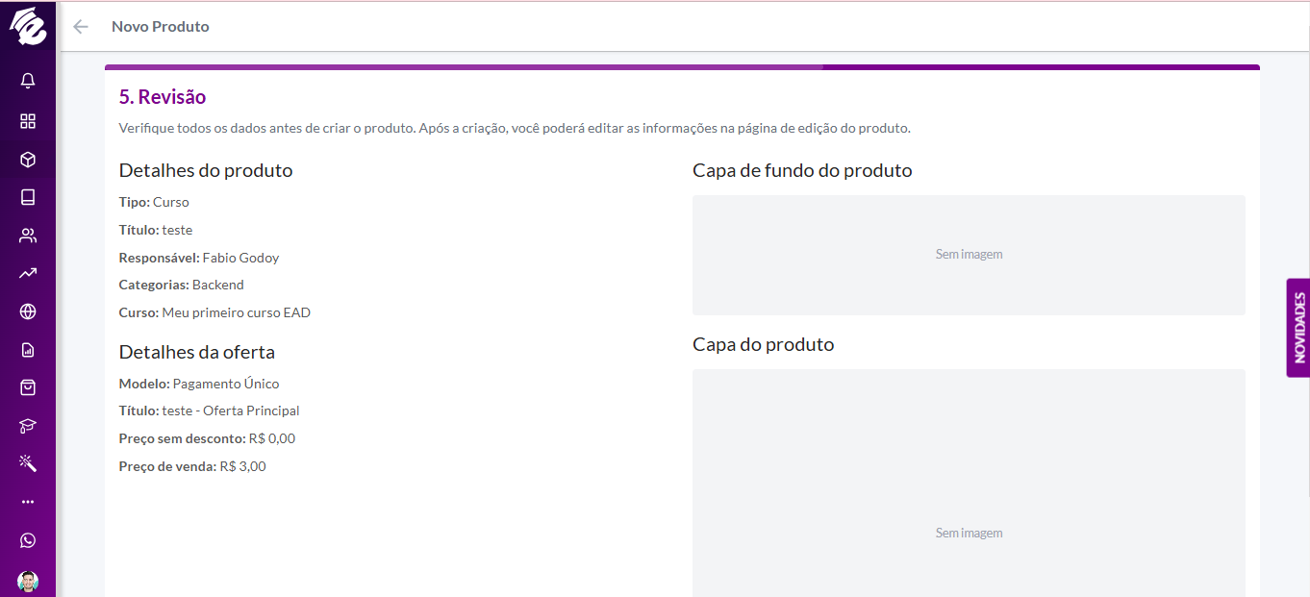Open the trending chart icon
Image resolution: width=1310 pixels, height=597 pixels.
[x=28, y=273]
